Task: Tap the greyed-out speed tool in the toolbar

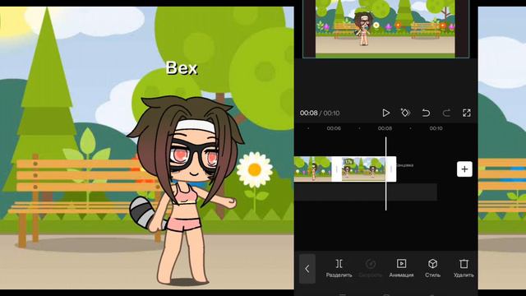Action: tap(371, 268)
